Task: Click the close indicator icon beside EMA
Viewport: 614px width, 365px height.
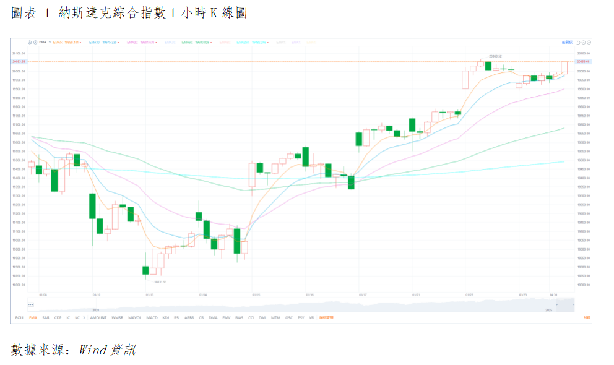Action: [35, 42]
